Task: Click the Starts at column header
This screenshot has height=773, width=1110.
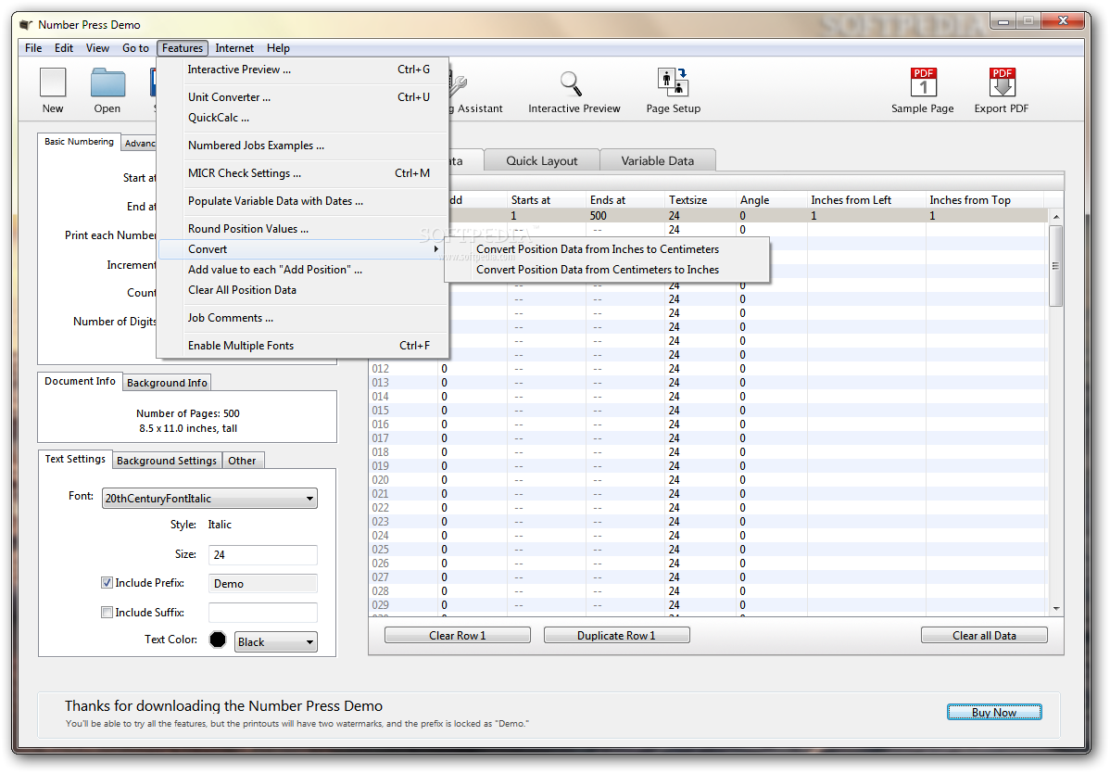Action: [x=547, y=200]
